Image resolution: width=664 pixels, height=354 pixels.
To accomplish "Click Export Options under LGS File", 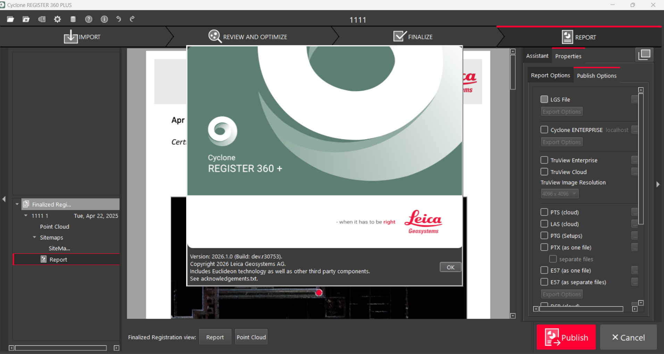I will click(x=562, y=111).
